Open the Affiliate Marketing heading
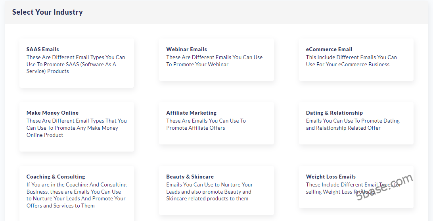This screenshot has height=221, width=433. coord(191,113)
